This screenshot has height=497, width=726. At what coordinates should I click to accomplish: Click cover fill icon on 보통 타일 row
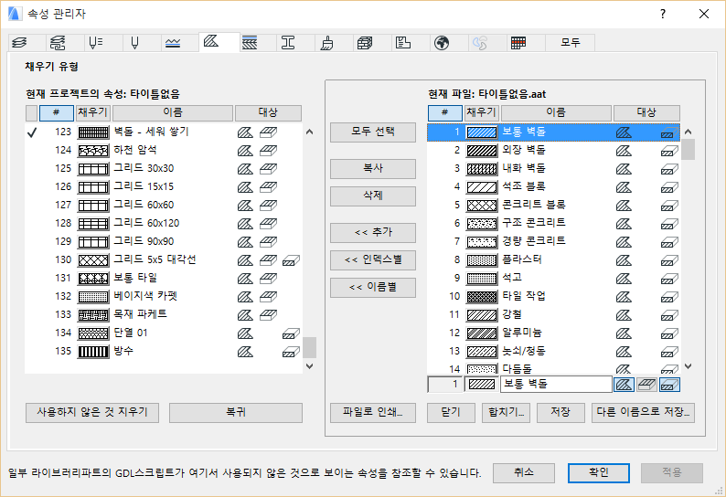click(x=268, y=279)
